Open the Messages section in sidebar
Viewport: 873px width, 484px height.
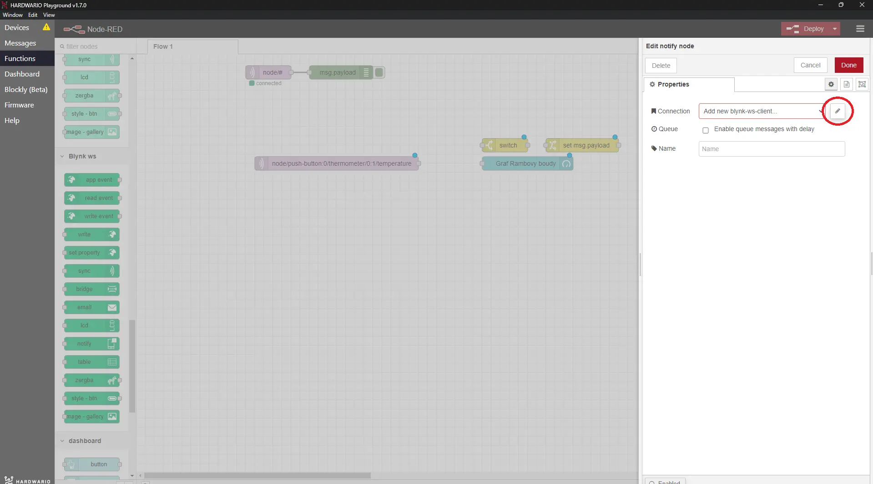(27, 43)
